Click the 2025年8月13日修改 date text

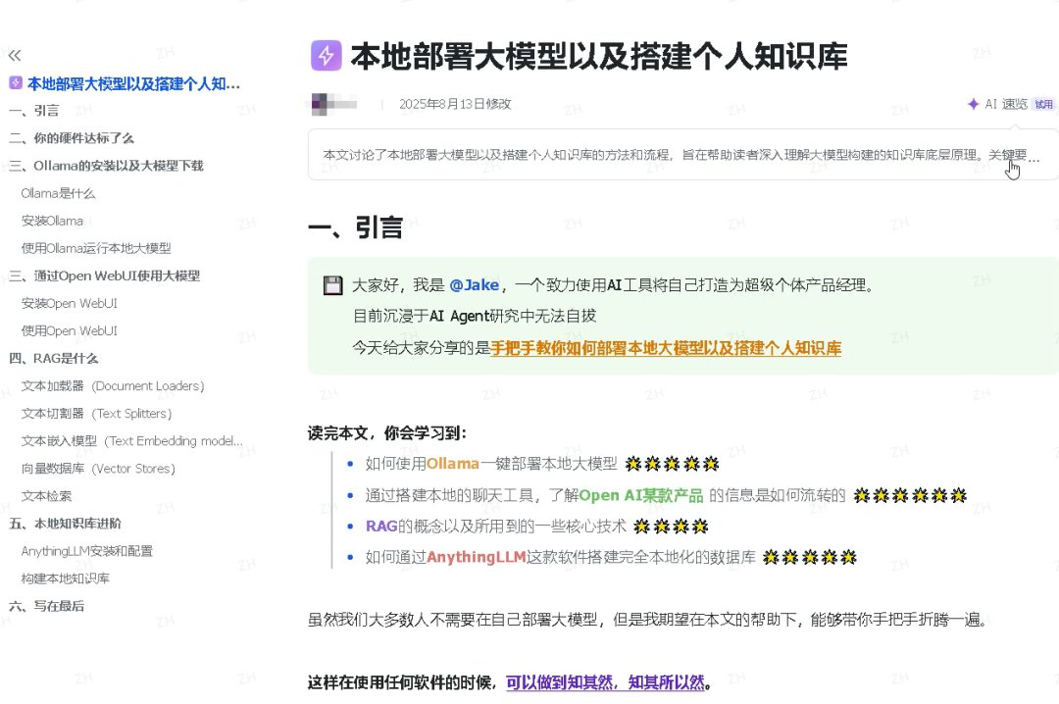455,104
